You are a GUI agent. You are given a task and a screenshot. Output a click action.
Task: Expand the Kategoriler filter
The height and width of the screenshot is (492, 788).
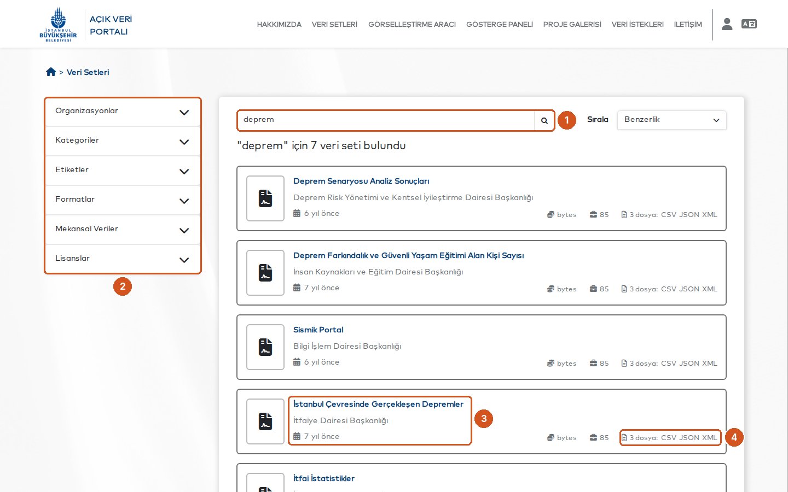123,142
